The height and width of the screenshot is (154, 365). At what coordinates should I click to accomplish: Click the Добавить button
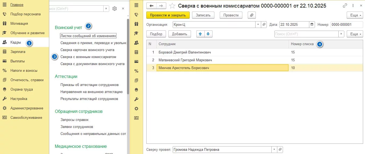pos(179,34)
